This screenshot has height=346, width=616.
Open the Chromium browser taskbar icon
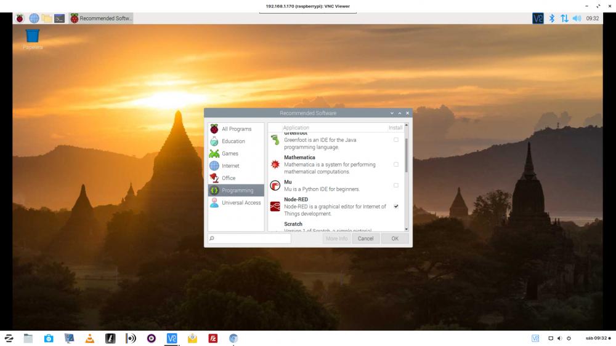[x=233, y=339]
